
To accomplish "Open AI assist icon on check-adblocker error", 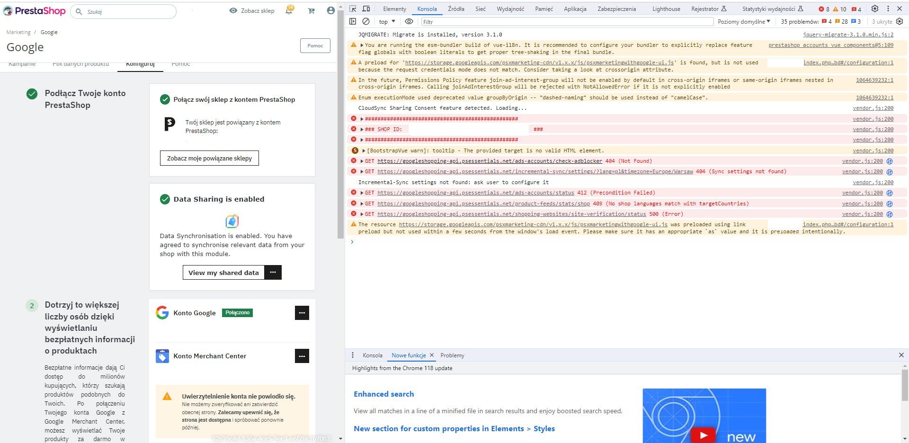I will coord(890,161).
